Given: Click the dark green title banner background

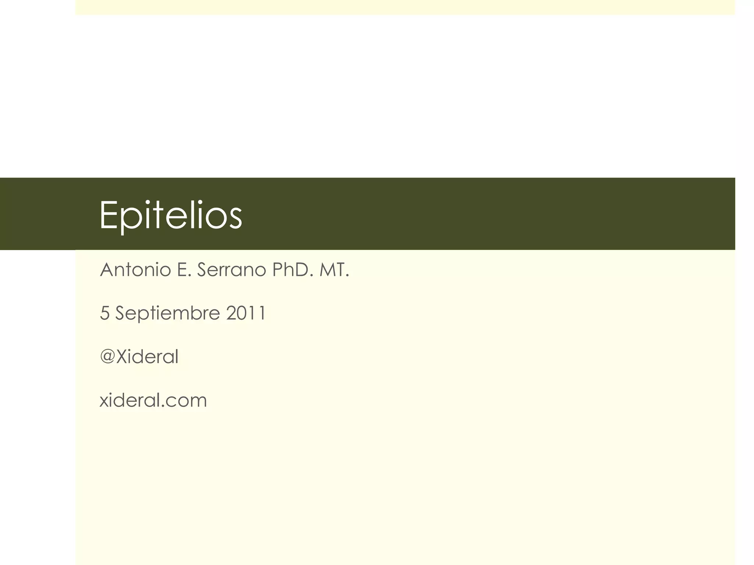Looking at the screenshot, I should [x=479, y=214].
